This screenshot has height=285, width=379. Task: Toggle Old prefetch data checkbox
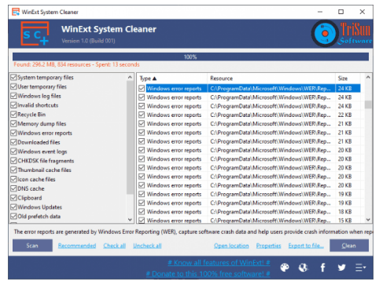[13, 217]
